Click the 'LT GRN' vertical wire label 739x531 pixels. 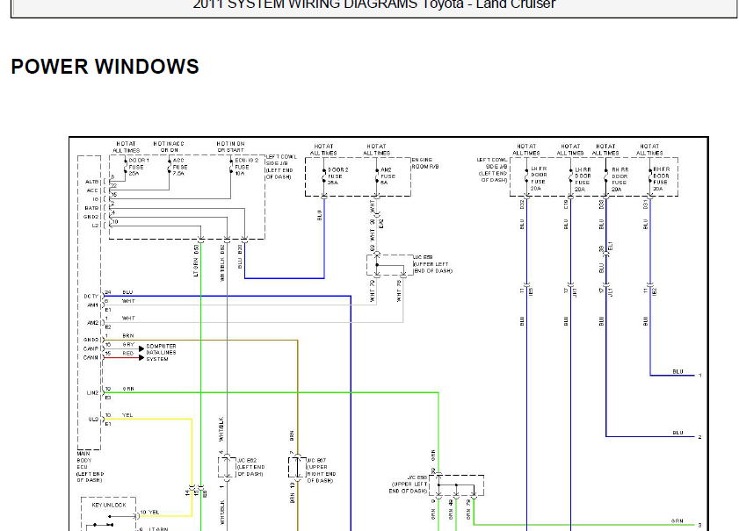pos(196,268)
